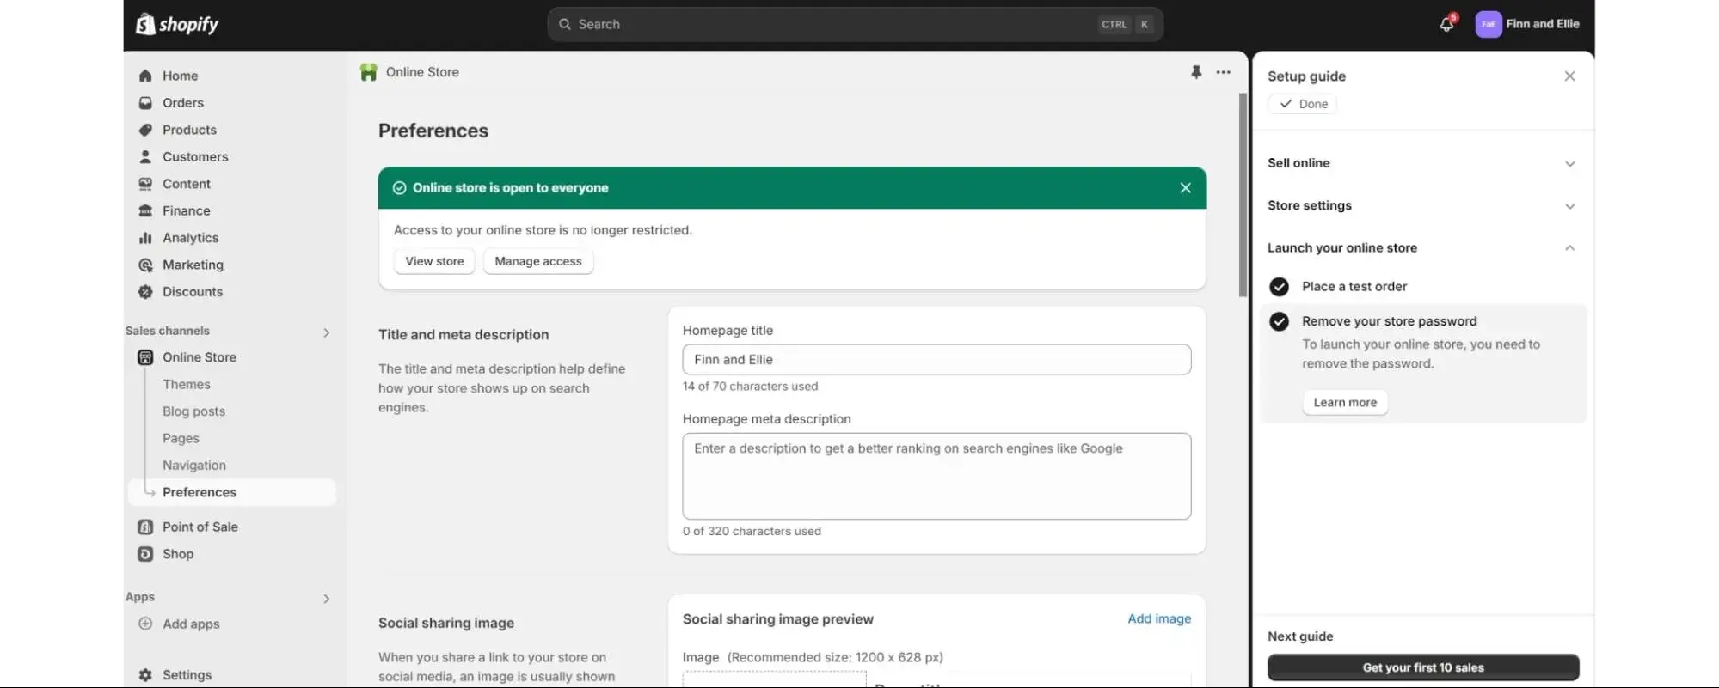Open Navigation in sidebar
This screenshot has width=1719, height=688.
tap(194, 466)
